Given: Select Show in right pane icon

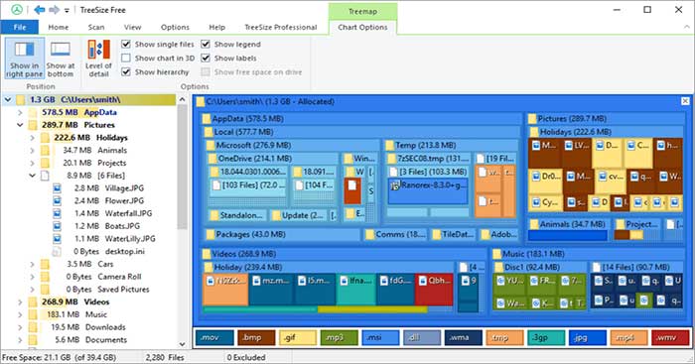Looking at the screenshot, I should click(x=24, y=50).
